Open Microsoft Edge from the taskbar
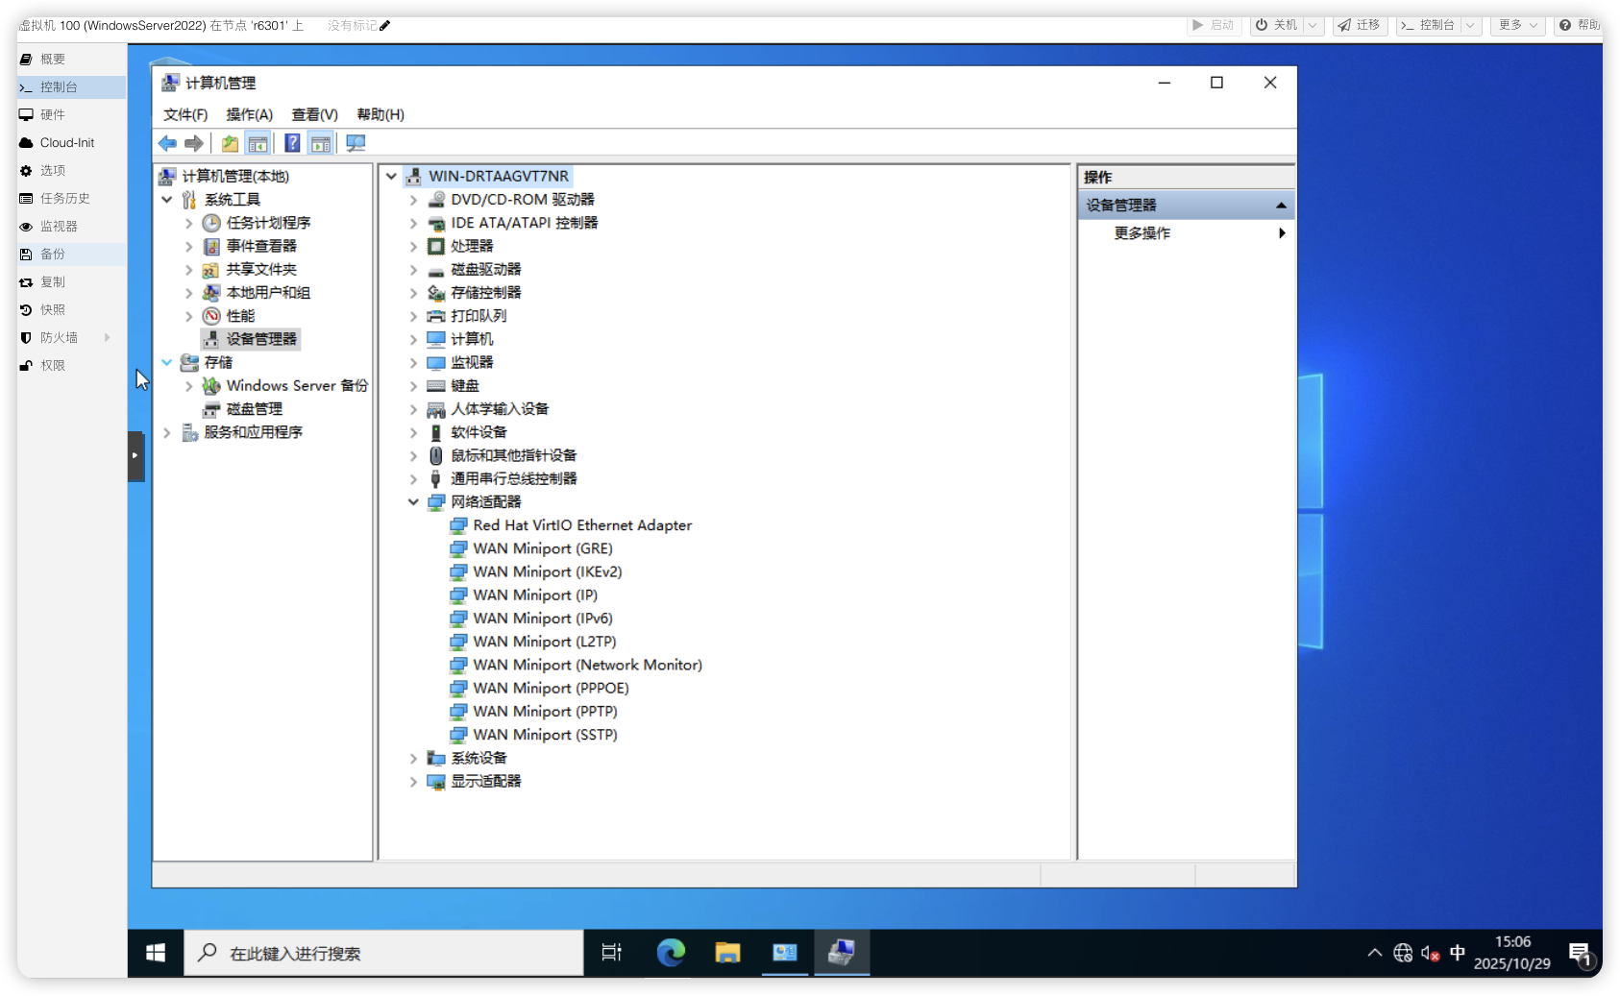The width and height of the screenshot is (1620, 996). [x=671, y=953]
